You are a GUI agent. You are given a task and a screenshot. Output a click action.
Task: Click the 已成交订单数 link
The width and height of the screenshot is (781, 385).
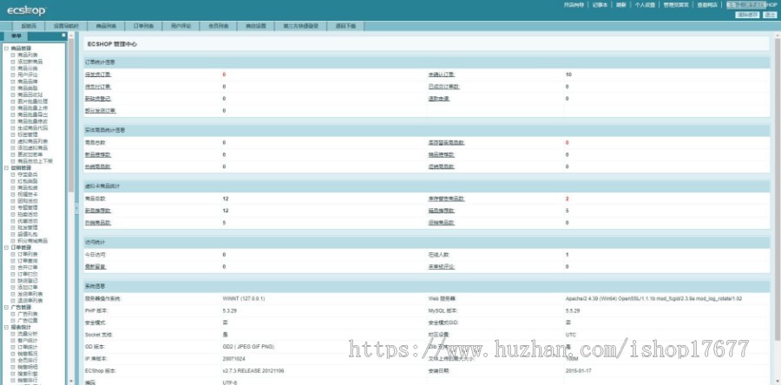(x=443, y=87)
